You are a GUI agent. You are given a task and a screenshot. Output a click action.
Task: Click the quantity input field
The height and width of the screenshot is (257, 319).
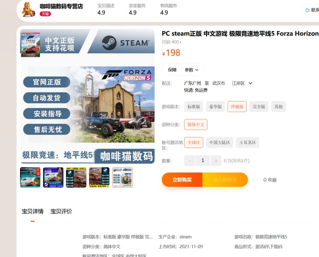(x=203, y=161)
